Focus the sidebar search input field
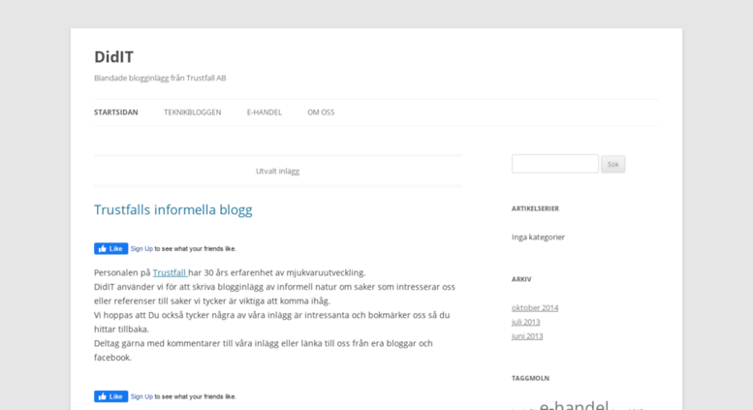 [555, 164]
